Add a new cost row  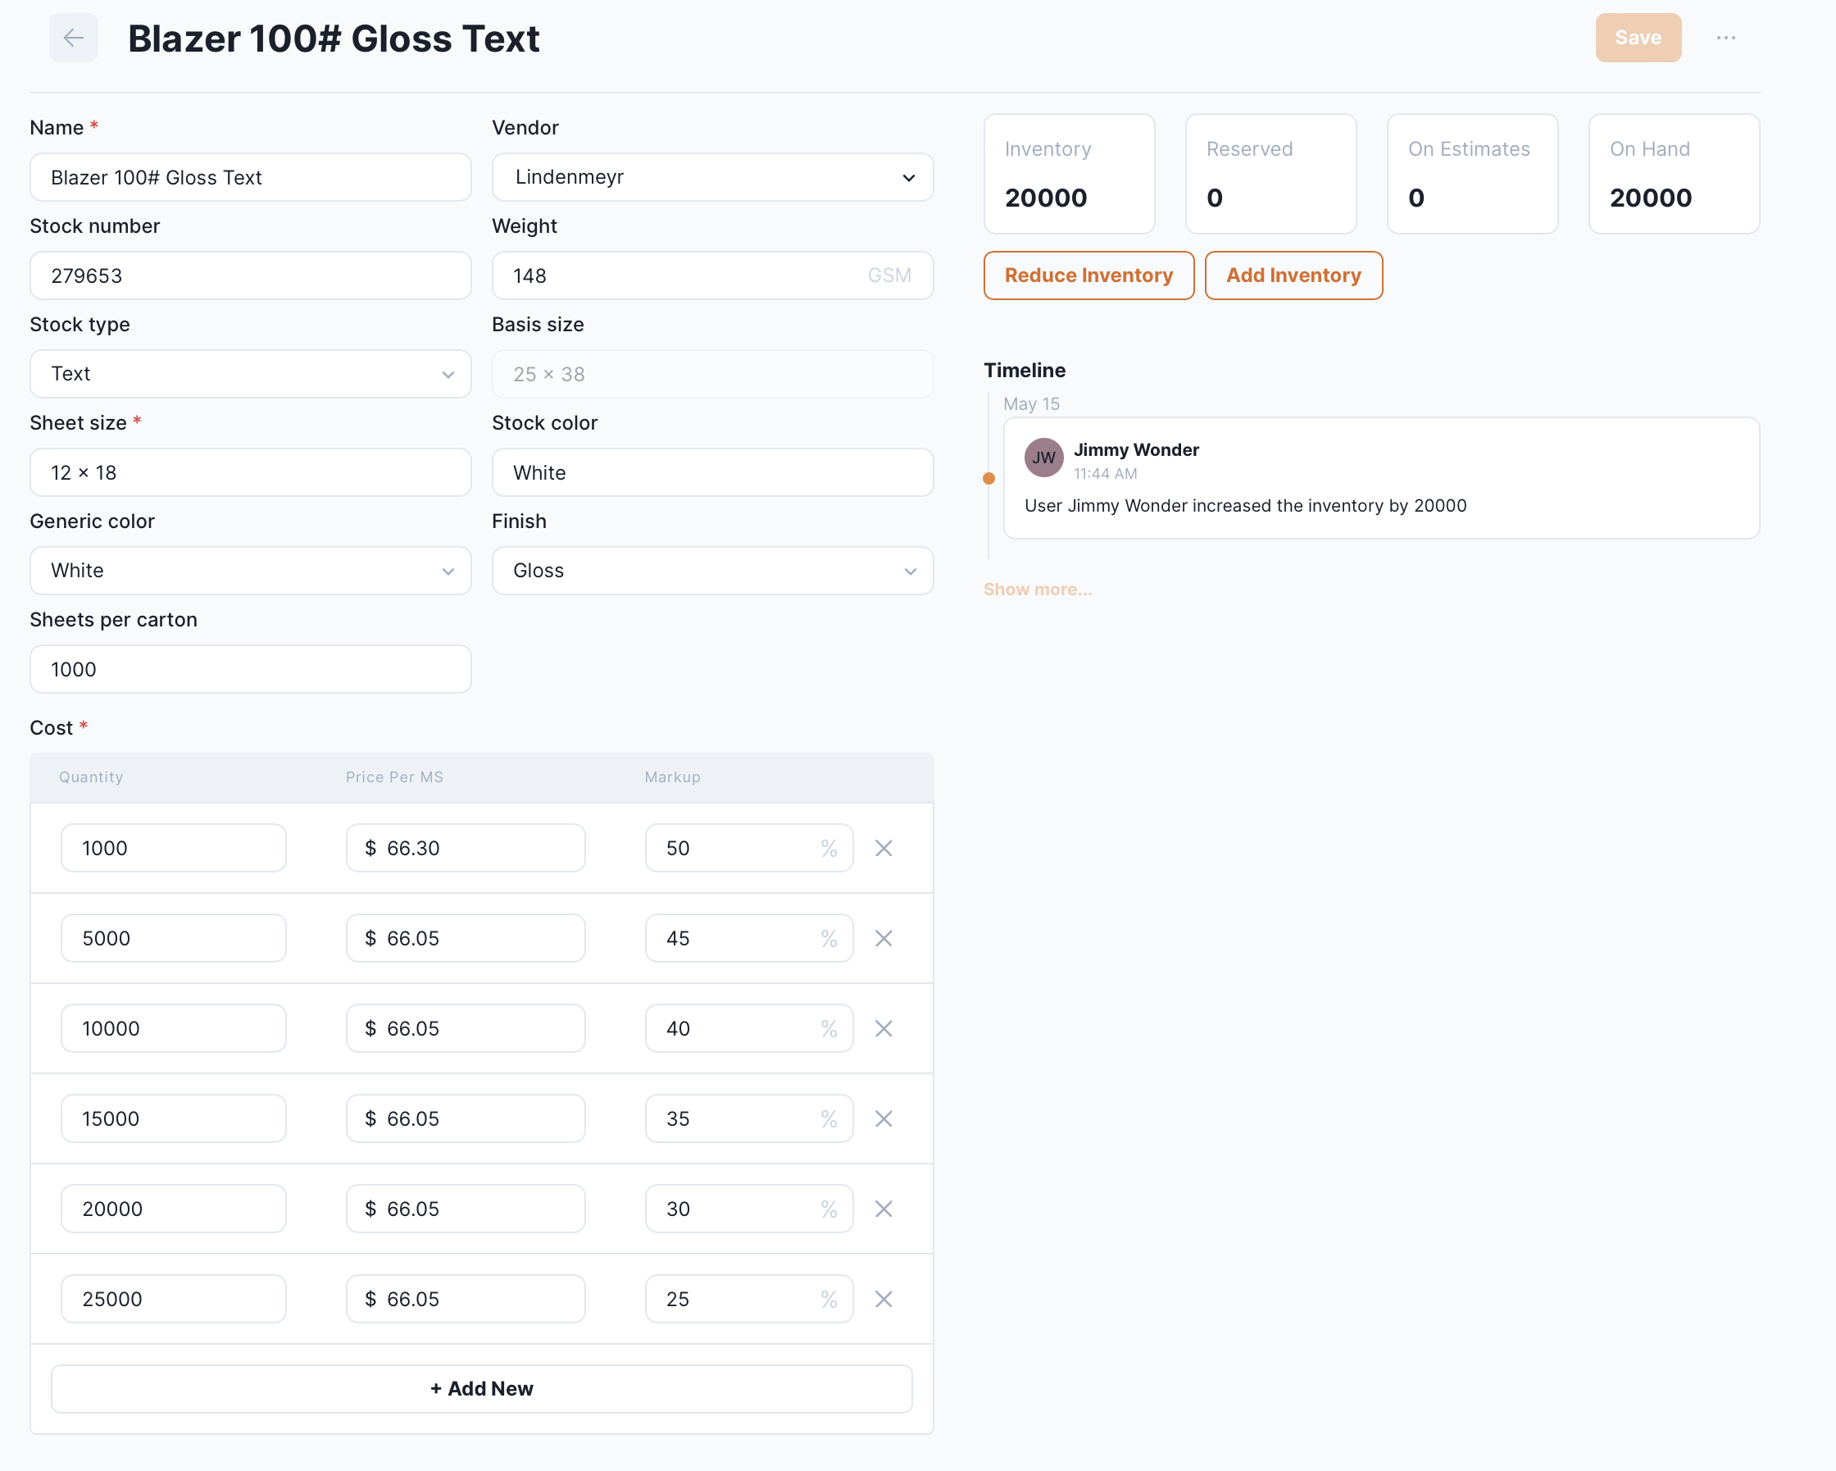coord(481,1388)
